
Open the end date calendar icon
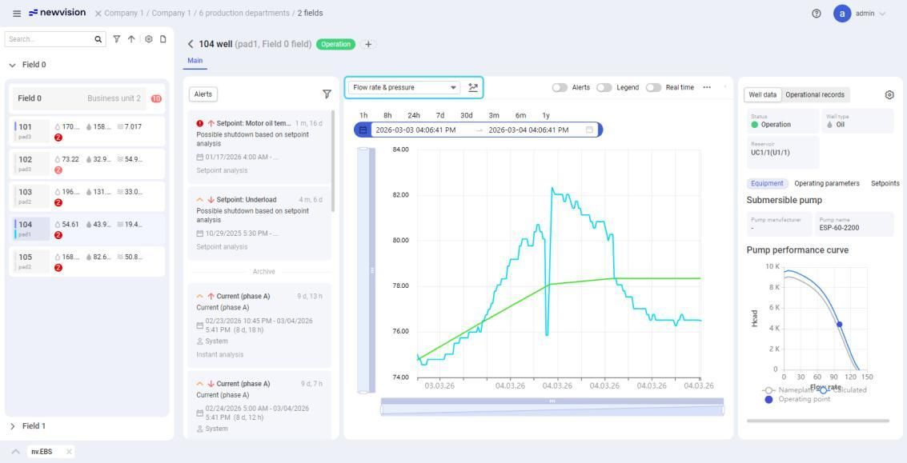pyautogui.click(x=589, y=130)
